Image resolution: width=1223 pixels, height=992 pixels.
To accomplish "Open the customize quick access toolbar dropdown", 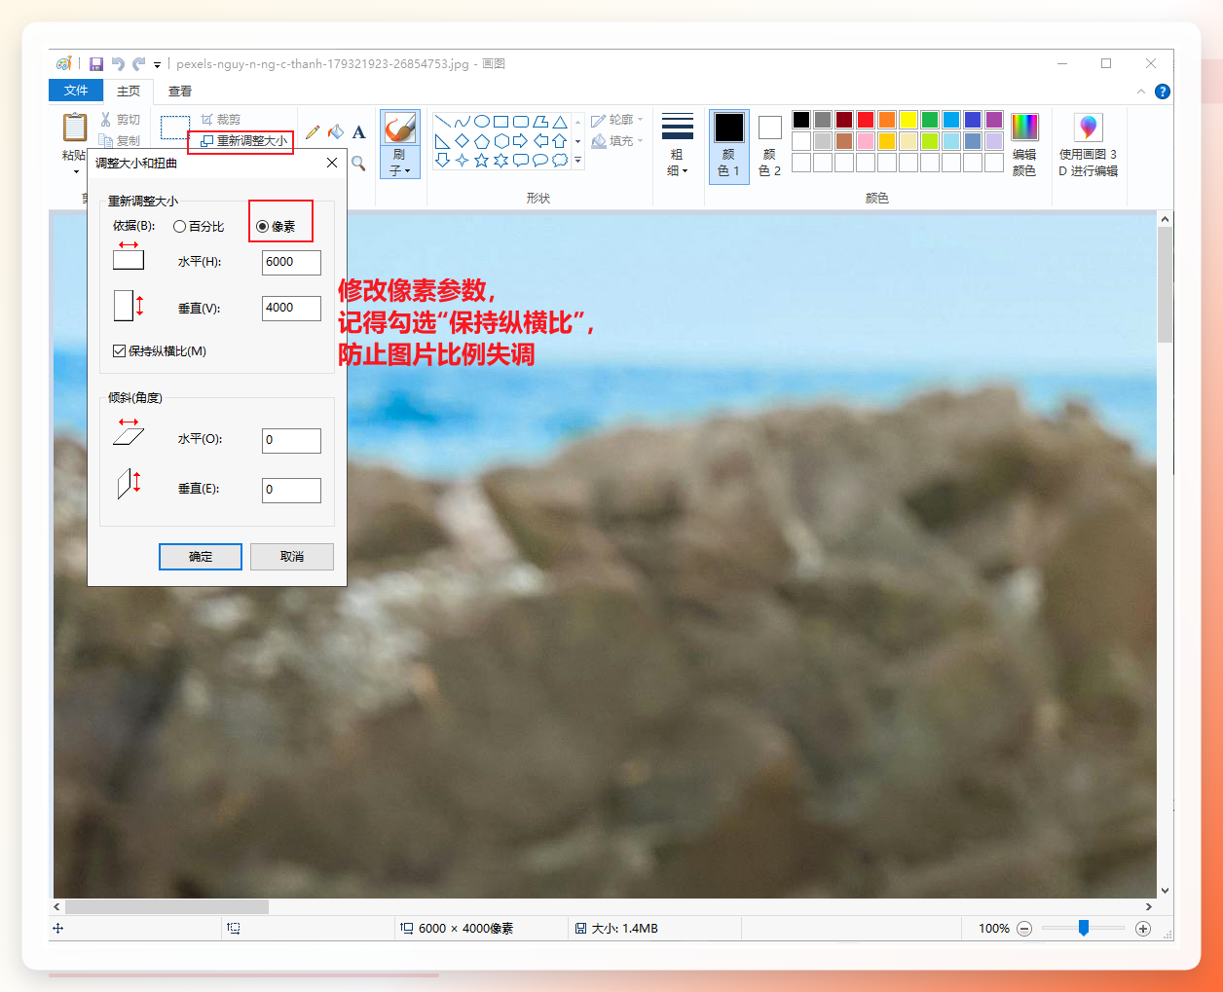I will click(157, 65).
